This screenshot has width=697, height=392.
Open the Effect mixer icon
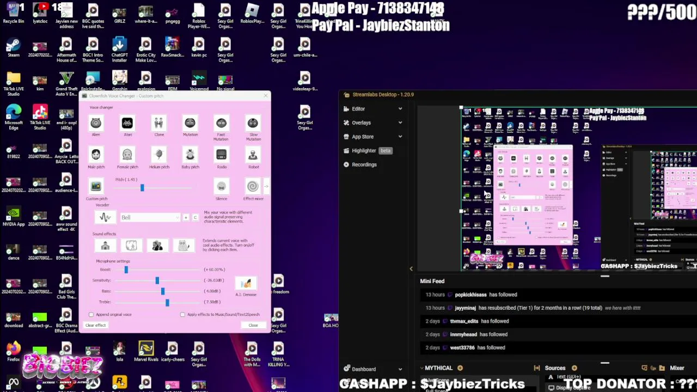click(x=253, y=187)
